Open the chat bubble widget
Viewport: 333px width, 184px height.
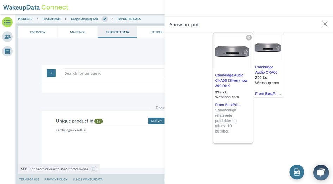point(321,172)
